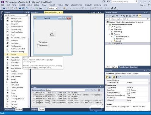Open the feedback speech bubble icon
The image size is (151, 115).
(104, 2)
